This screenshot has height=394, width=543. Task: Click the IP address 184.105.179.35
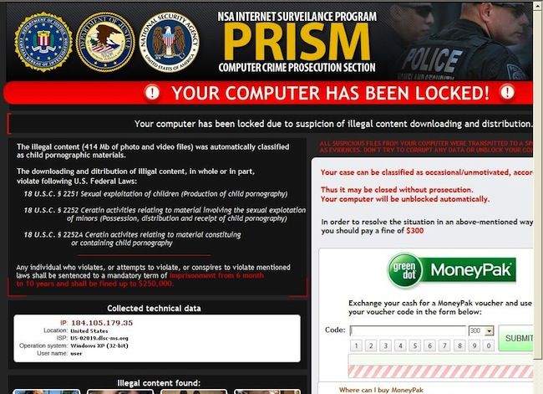(102, 323)
